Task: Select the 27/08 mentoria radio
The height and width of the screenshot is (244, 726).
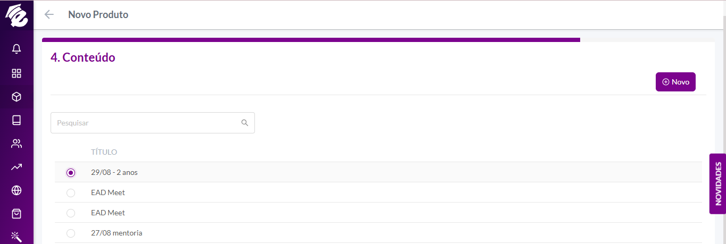Action: [x=71, y=233]
